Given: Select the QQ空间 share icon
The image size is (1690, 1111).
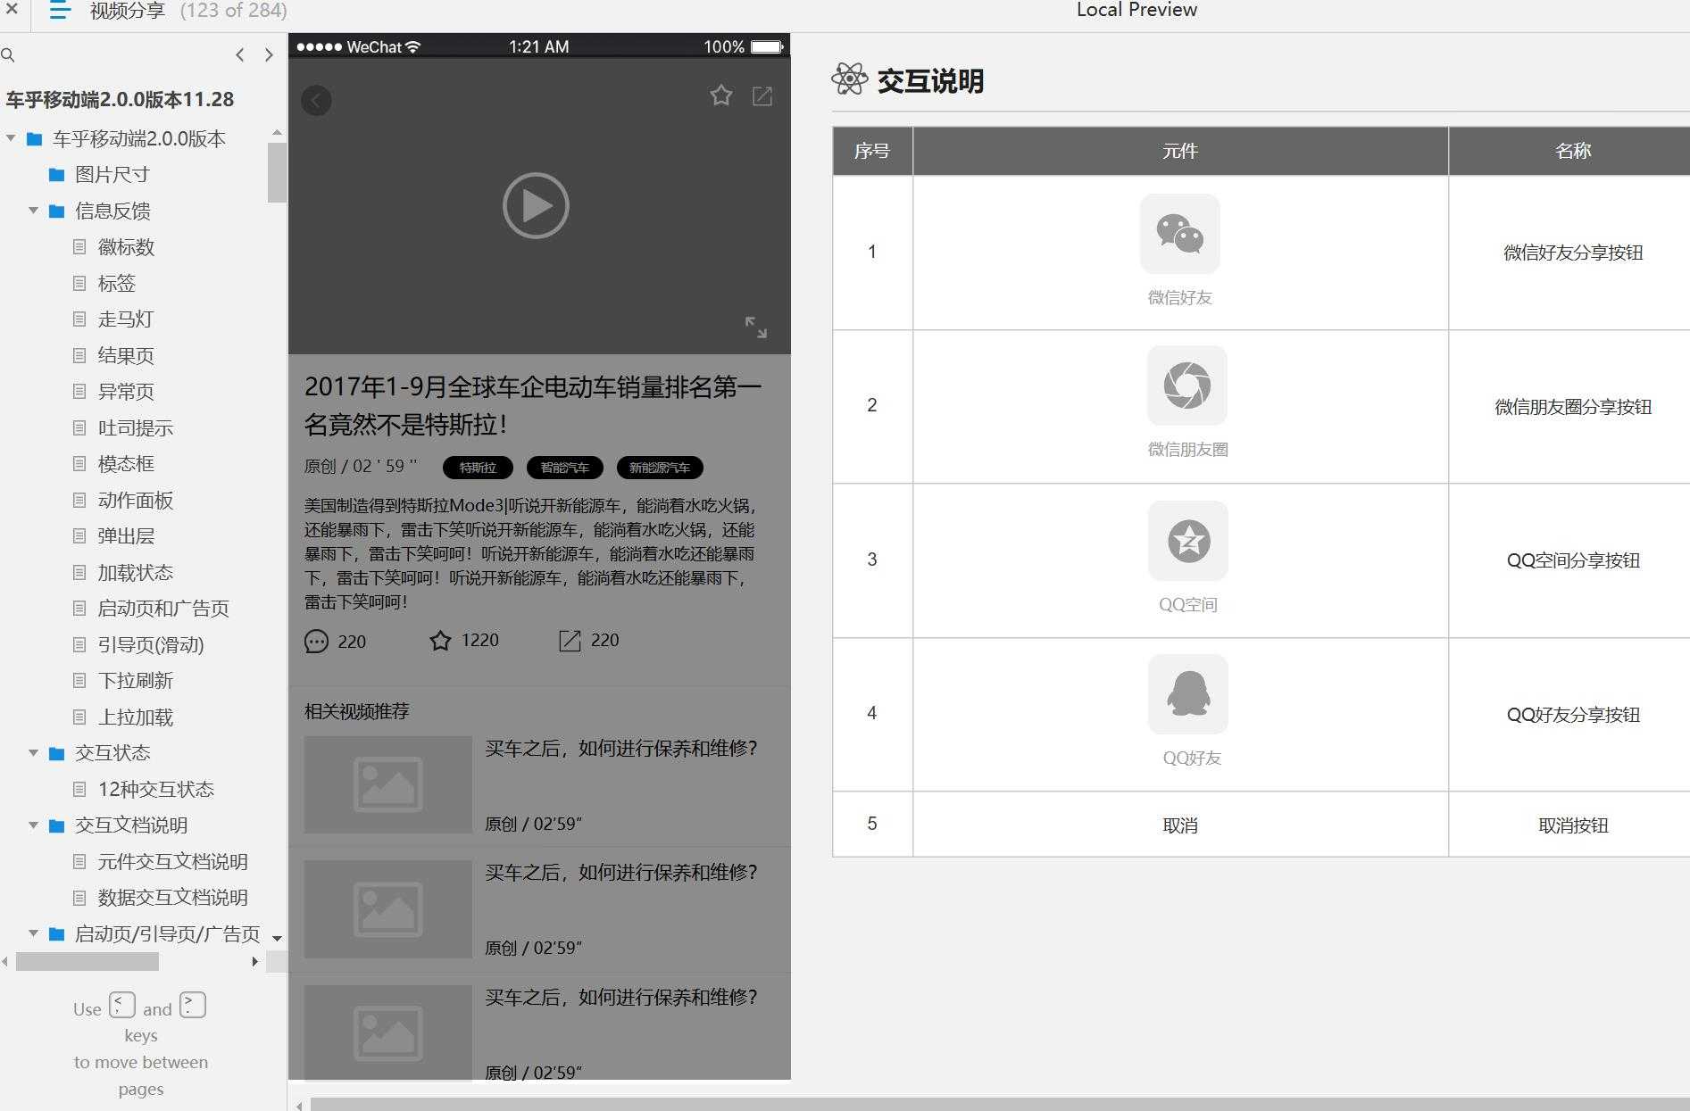Looking at the screenshot, I should coord(1187,541).
